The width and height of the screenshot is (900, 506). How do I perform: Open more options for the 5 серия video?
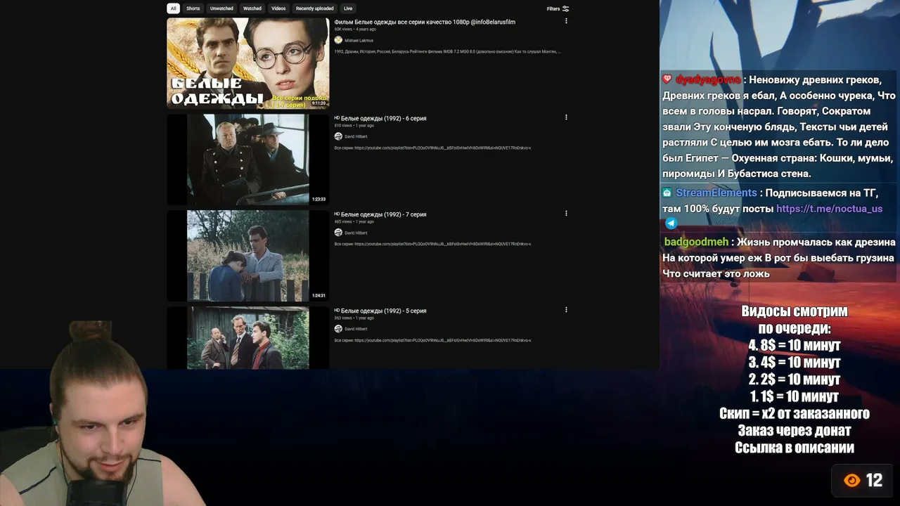pyautogui.click(x=566, y=310)
